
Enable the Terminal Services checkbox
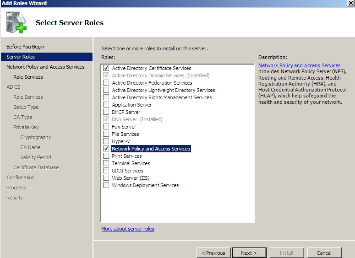[x=106, y=163]
